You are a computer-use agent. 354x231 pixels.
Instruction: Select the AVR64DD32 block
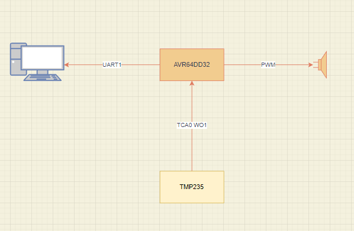point(192,64)
